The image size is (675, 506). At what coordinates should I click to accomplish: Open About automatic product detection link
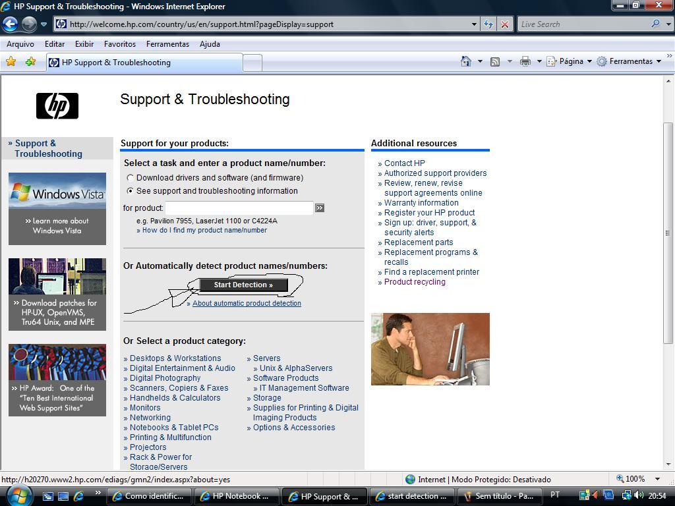(x=247, y=303)
